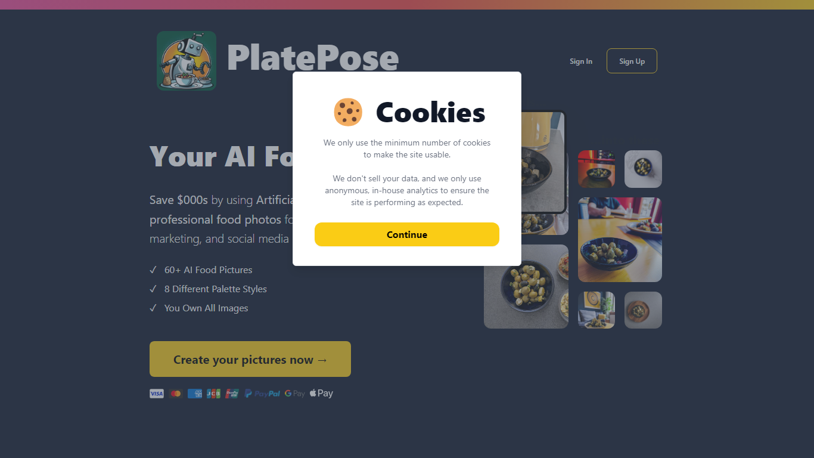The height and width of the screenshot is (458, 814).
Task: Click the Apple Pay logo
Action: (x=321, y=394)
